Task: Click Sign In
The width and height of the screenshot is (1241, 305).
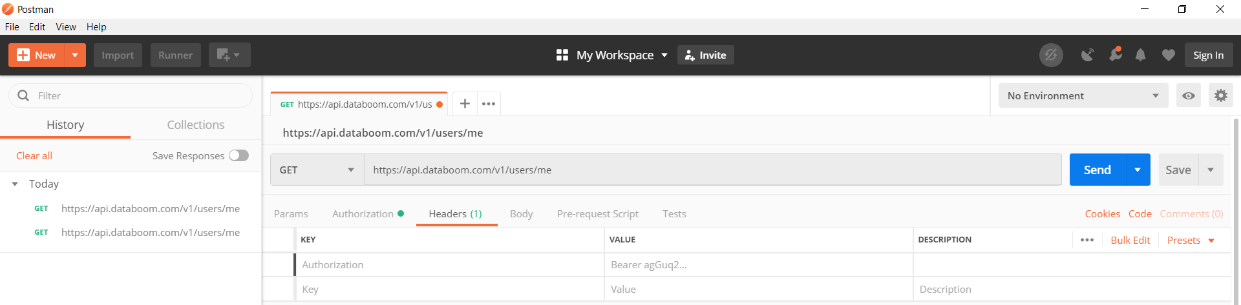Action: coord(1209,55)
